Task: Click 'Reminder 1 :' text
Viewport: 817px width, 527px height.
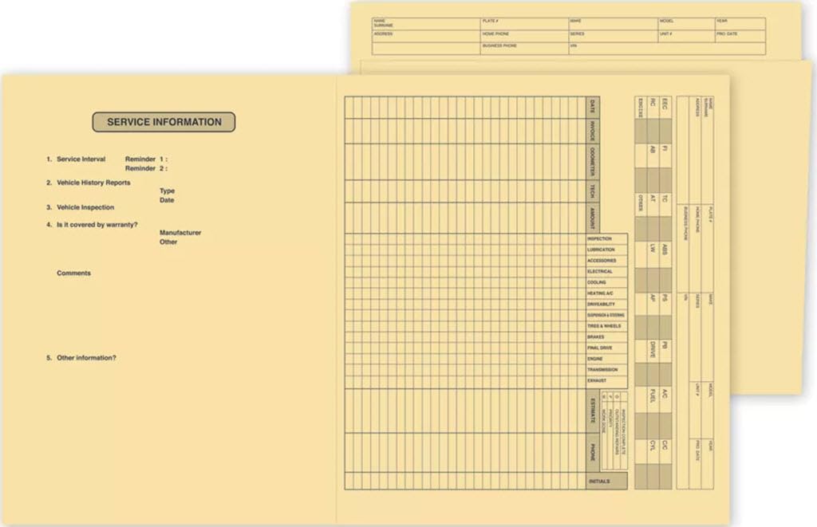Action: point(147,159)
